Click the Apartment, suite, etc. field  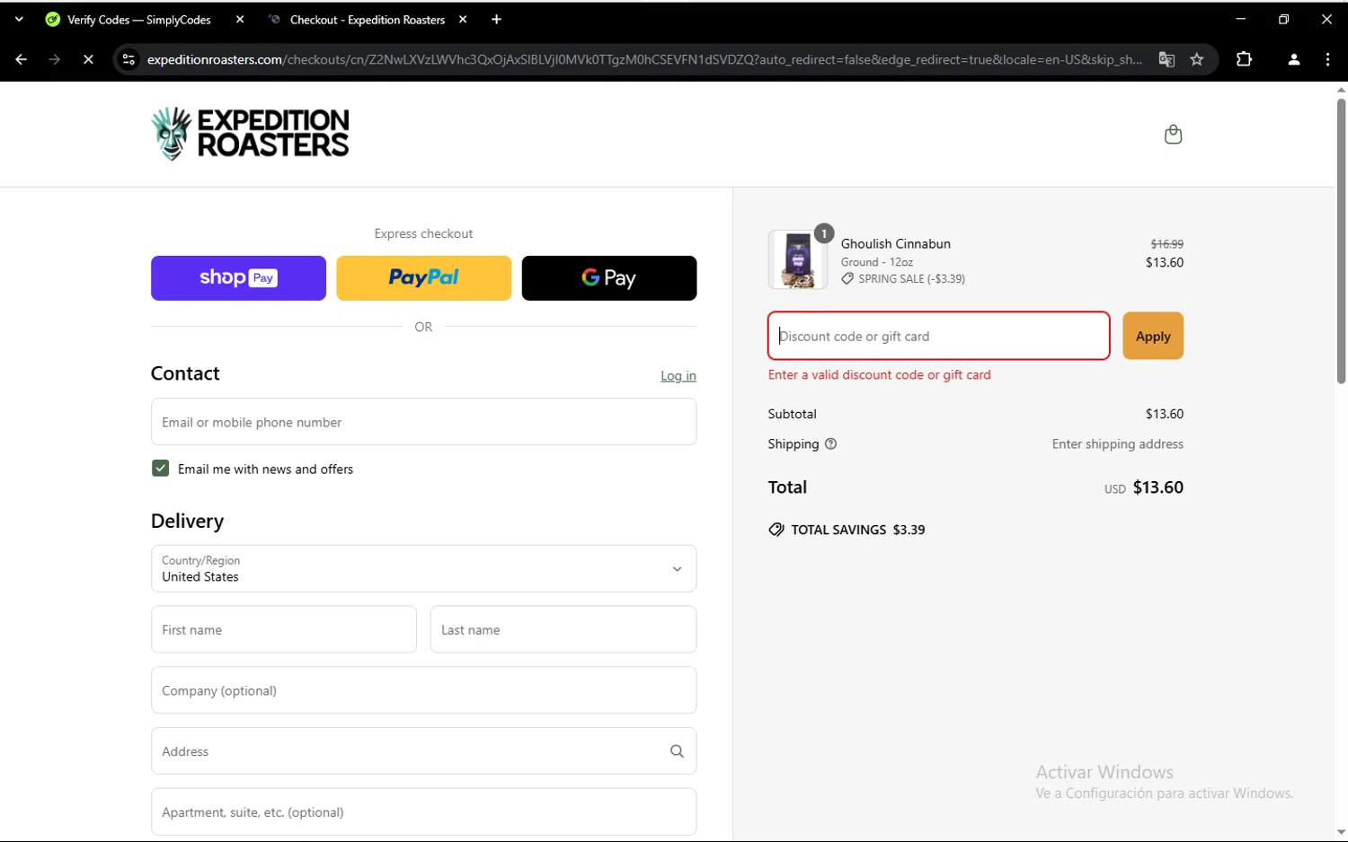pos(423,812)
